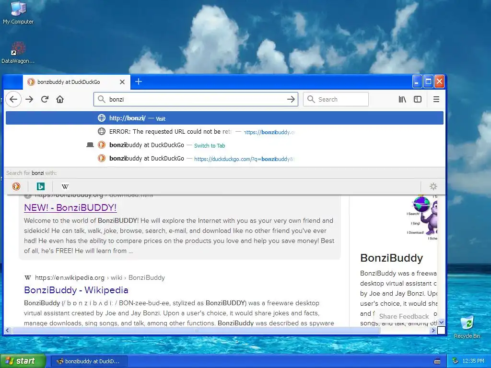Select the ERROR requested URL suggestion
Viewport: 491px width, 368px height.
[x=224, y=132]
